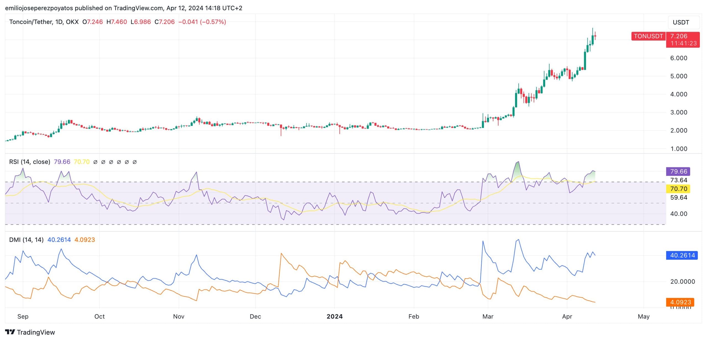
Task: Click the TradingView logo icon
Action: coord(10,332)
